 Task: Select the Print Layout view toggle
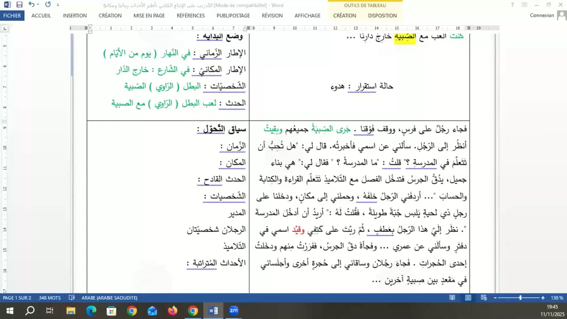[468, 298]
